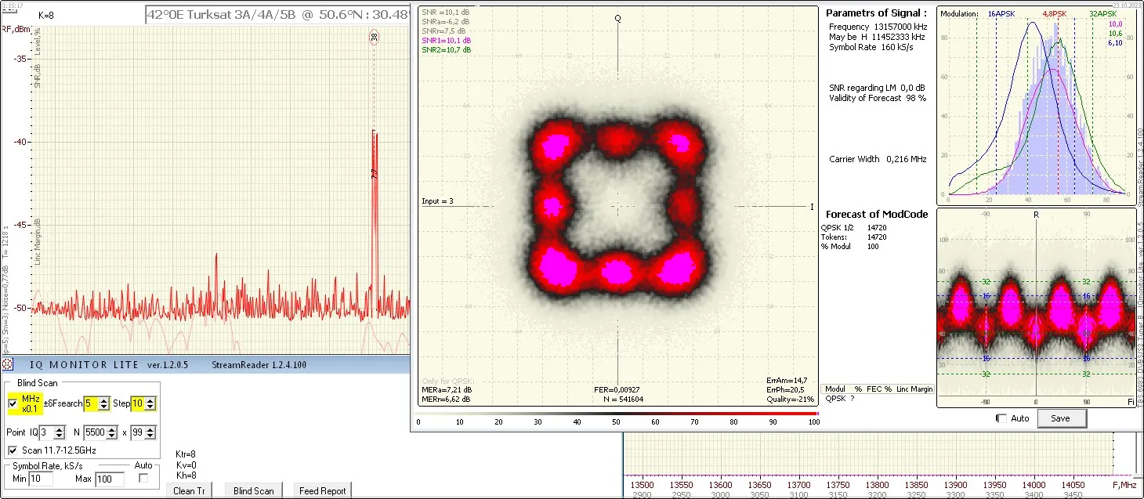Click the constellation color scale bar

(x=618, y=413)
